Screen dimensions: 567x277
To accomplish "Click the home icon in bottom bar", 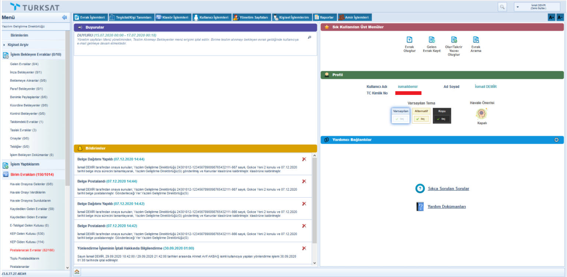I will pyautogui.click(x=77, y=272).
